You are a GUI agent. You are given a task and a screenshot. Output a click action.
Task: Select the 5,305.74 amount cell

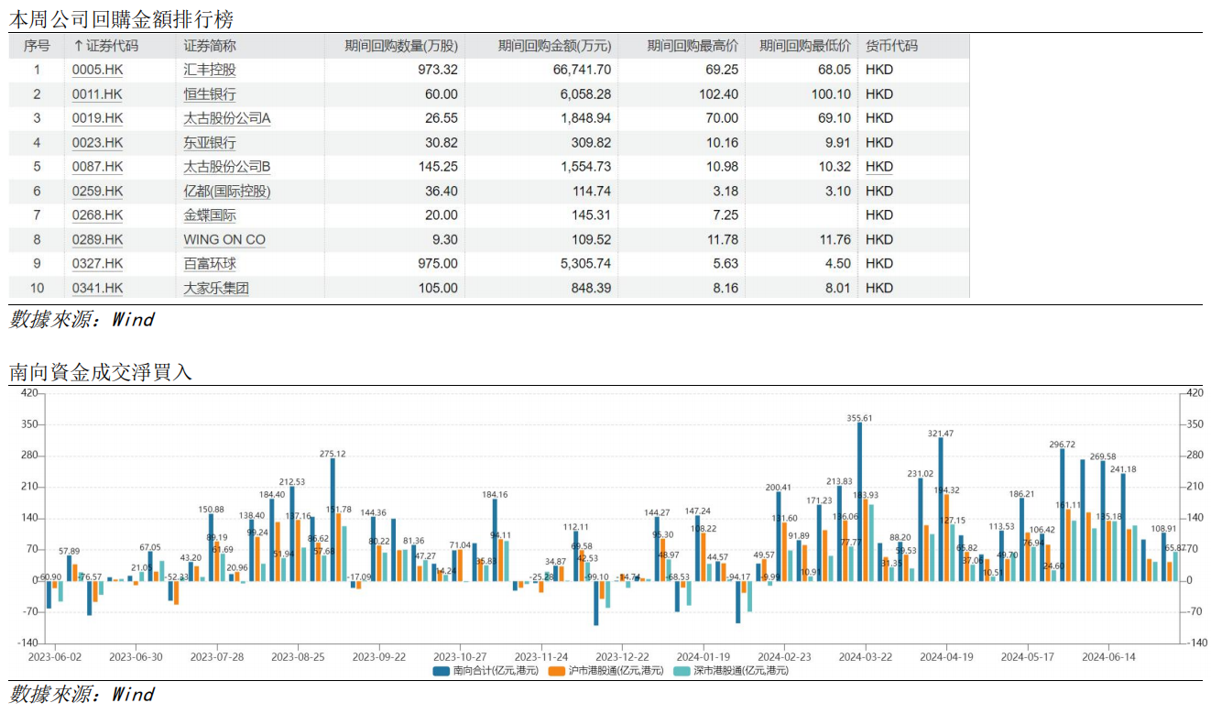tap(585, 264)
